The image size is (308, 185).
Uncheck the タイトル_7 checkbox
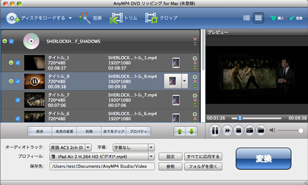coord(17,100)
